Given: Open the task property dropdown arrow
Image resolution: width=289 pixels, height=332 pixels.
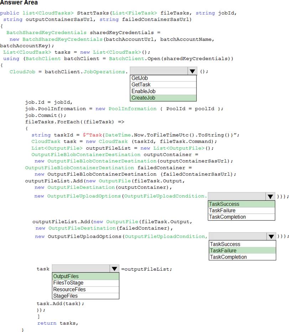Looking at the screenshot, I should coord(114,269).
